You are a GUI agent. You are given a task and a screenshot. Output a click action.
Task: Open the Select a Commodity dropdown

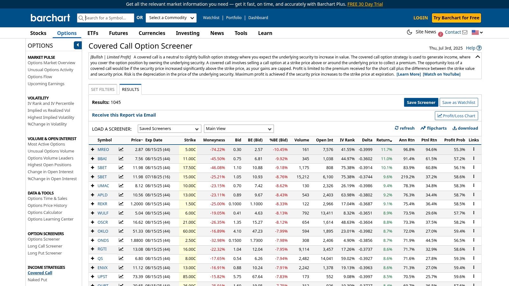(x=171, y=18)
